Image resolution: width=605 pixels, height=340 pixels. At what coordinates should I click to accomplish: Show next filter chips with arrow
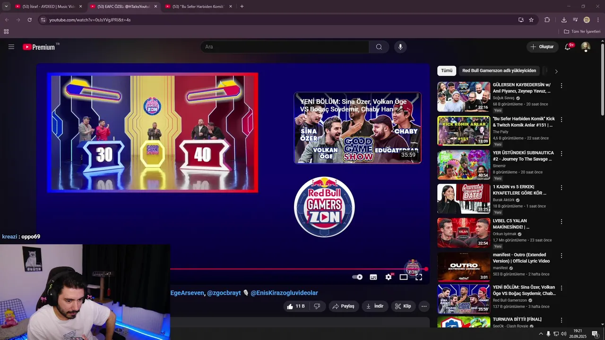click(x=556, y=71)
